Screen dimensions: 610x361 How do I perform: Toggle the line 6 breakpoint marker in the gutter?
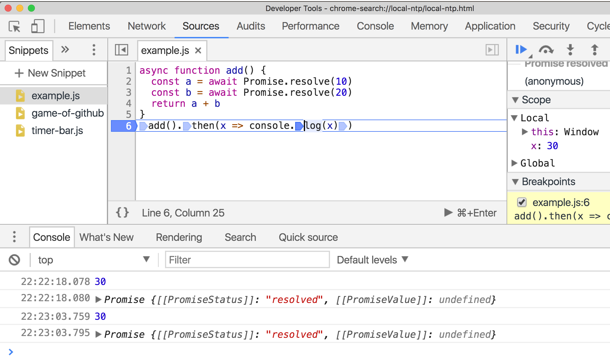[x=124, y=126]
